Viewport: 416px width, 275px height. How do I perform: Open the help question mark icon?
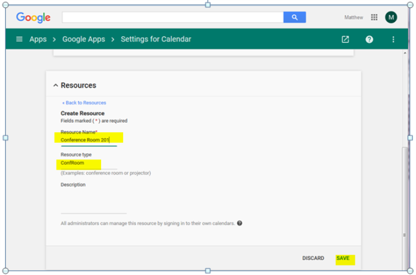pyautogui.click(x=369, y=39)
